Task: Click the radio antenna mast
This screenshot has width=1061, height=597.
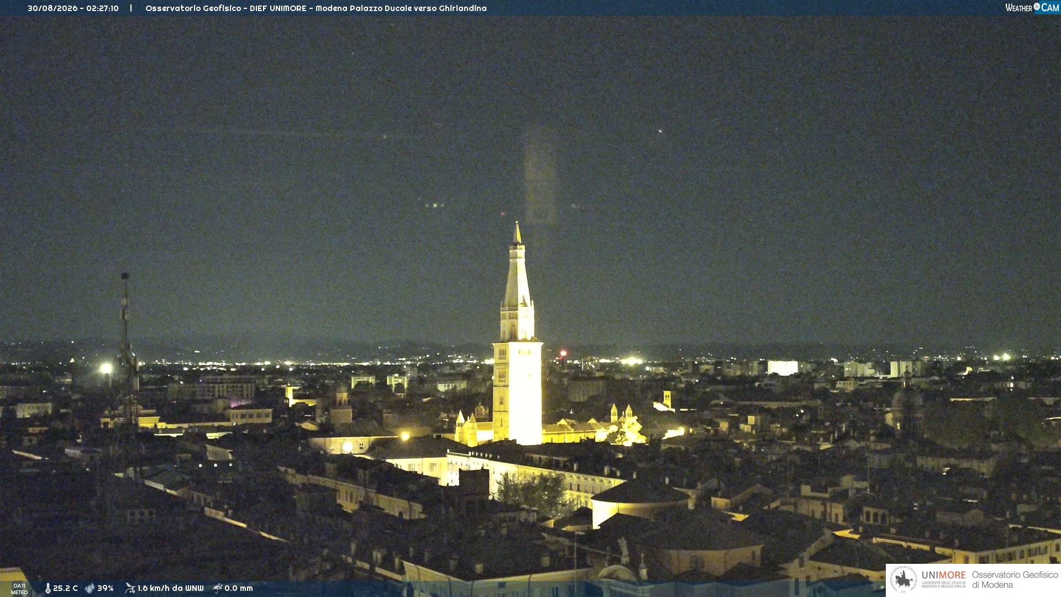Action: 127,348
